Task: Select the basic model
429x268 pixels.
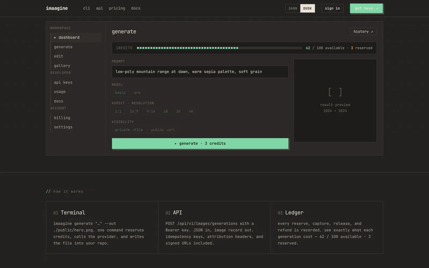Action: pyautogui.click(x=120, y=93)
